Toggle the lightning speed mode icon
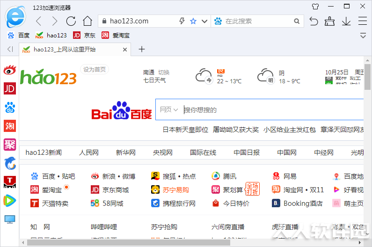372x247 pixels. [182, 21]
